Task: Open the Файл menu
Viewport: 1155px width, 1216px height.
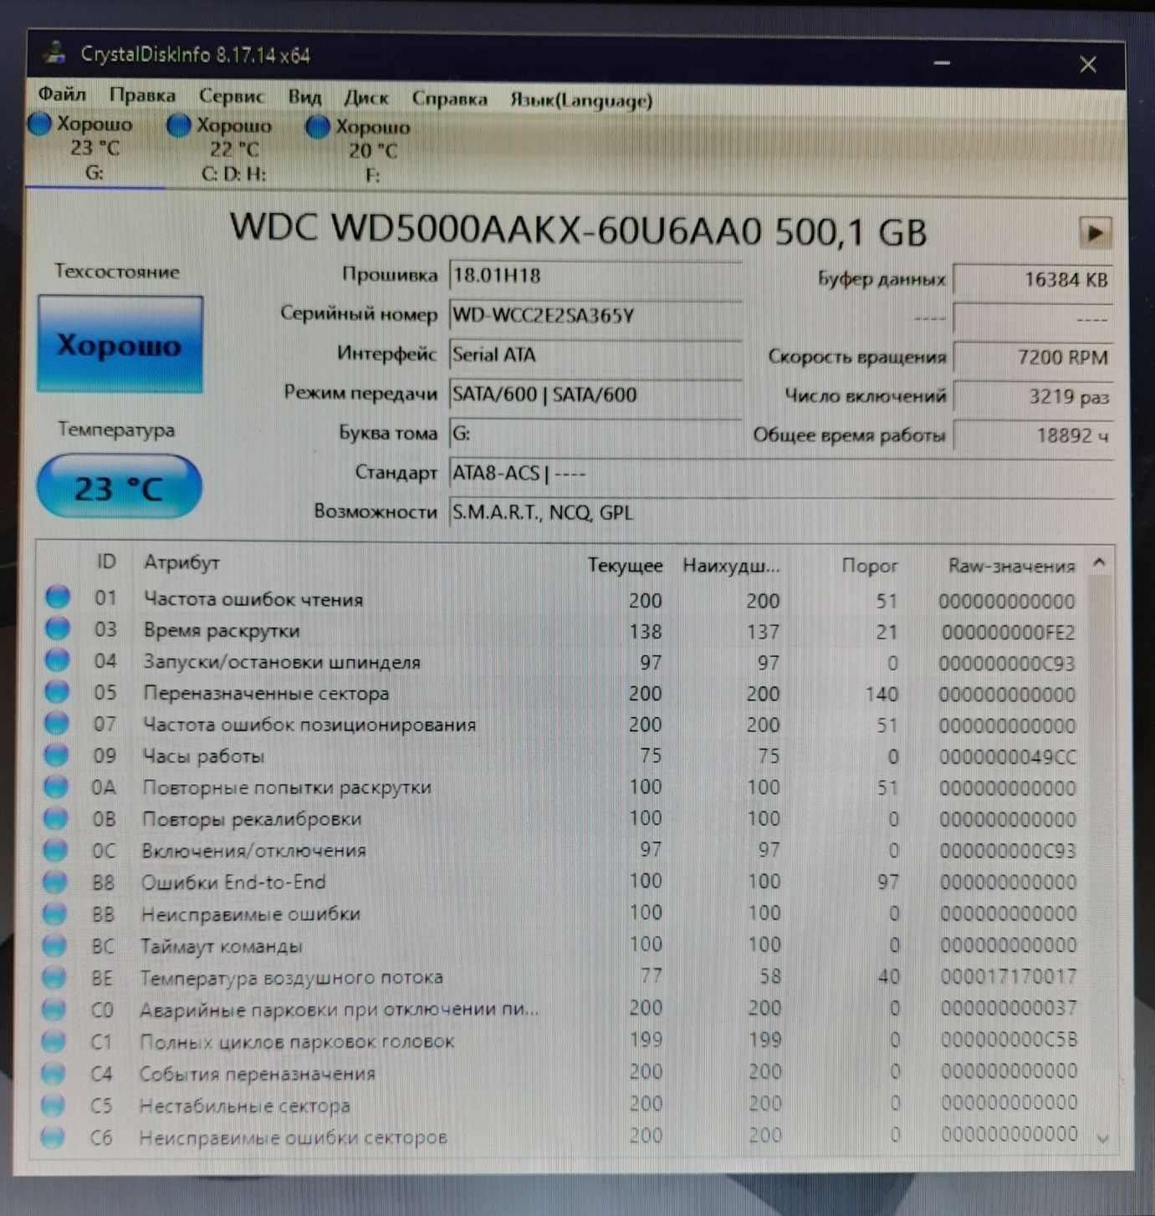Action: (62, 95)
